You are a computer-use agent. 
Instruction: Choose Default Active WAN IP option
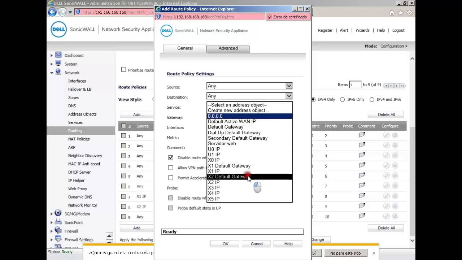pos(249,121)
